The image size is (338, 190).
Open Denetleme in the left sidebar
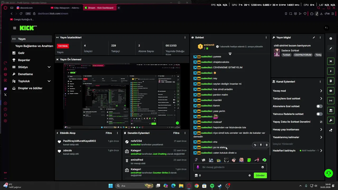pos(32,74)
